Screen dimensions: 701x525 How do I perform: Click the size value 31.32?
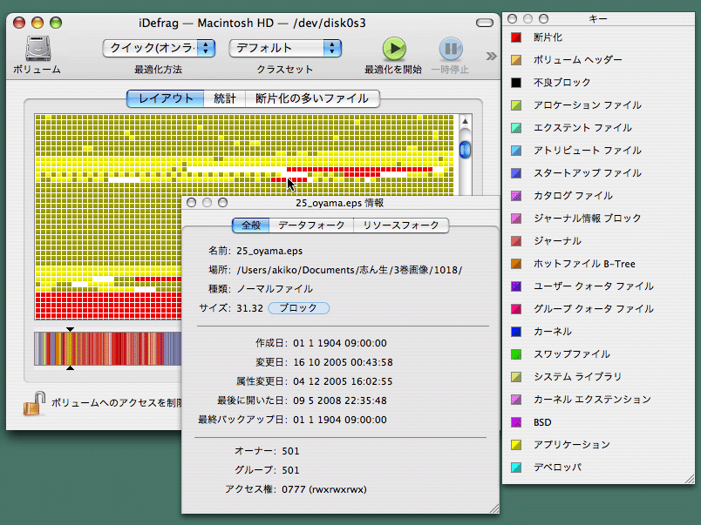tap(250, 308)
